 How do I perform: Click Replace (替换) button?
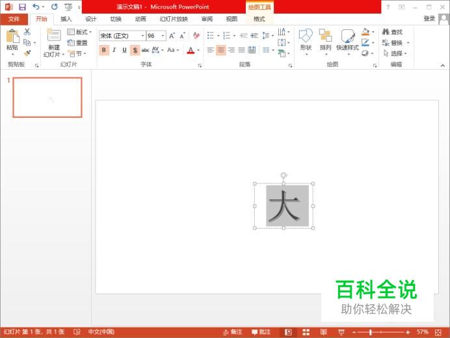395,42
